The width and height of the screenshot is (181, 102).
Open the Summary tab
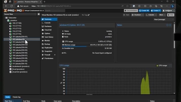(49, 19)
